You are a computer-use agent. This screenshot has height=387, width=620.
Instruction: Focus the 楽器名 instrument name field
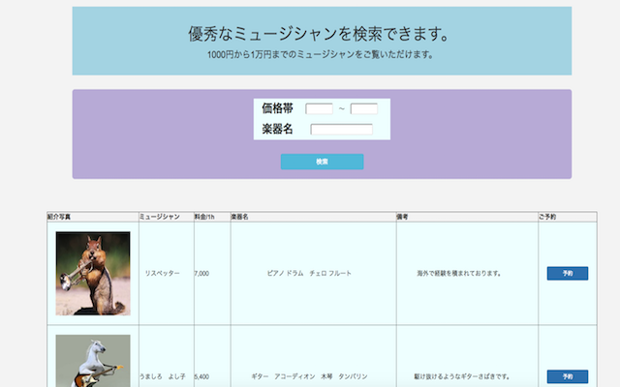coord(341,130)
